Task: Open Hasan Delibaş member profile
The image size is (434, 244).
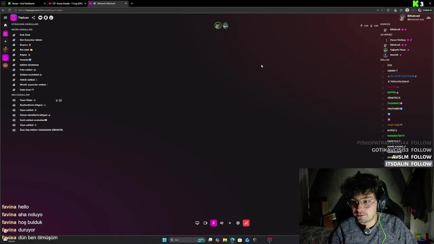Action: pyautogui.click(x=398, y=40)
